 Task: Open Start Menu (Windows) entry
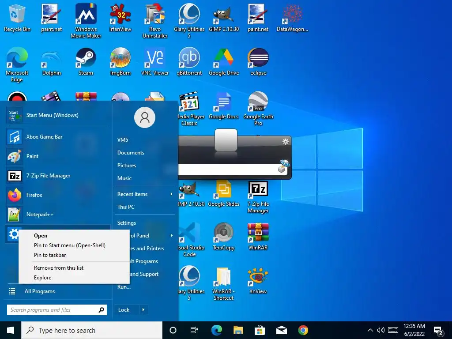pyautogui.click(x=58, y=115)
